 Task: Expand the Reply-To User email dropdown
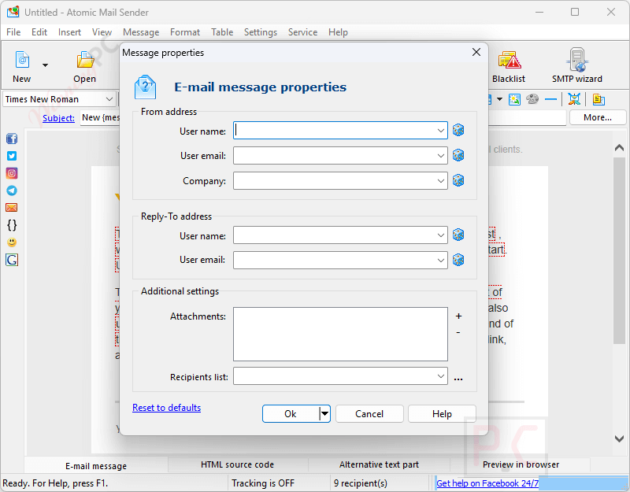tap(441, 261)
